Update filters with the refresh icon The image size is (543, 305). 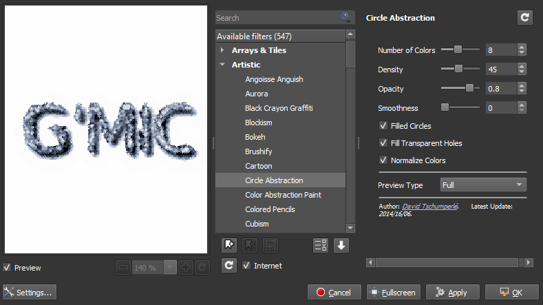(229, 266)
